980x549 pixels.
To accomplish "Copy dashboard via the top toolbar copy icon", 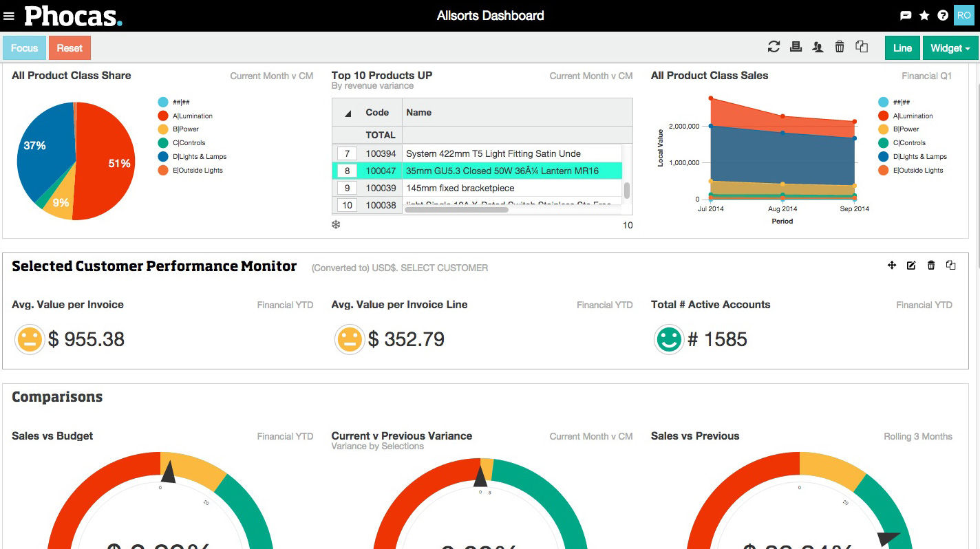I will [x=862, y=46].
